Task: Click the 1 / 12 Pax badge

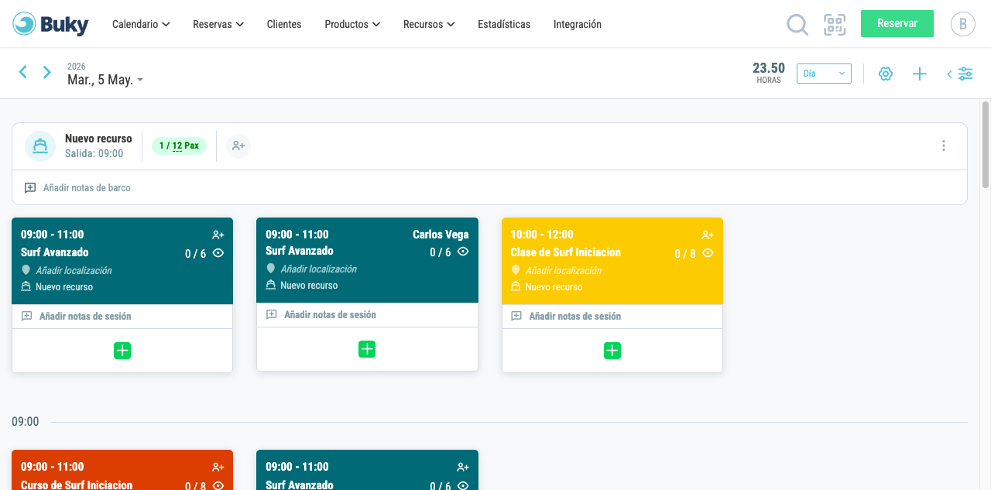Action: [179, 146]
